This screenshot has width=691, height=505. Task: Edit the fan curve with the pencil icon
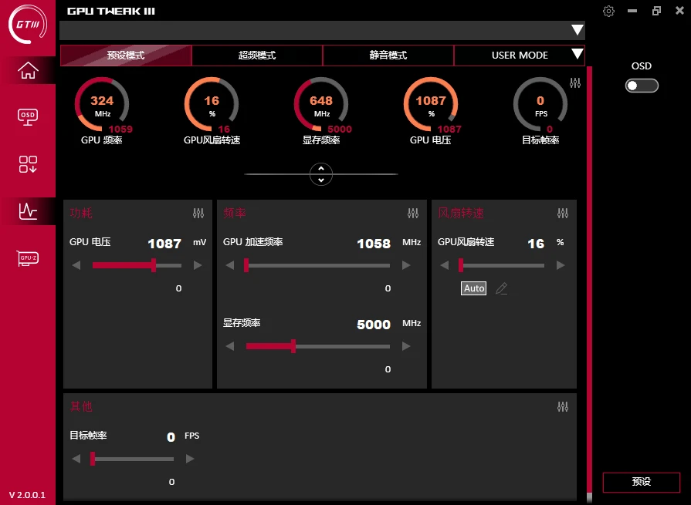tap(501, 288)
